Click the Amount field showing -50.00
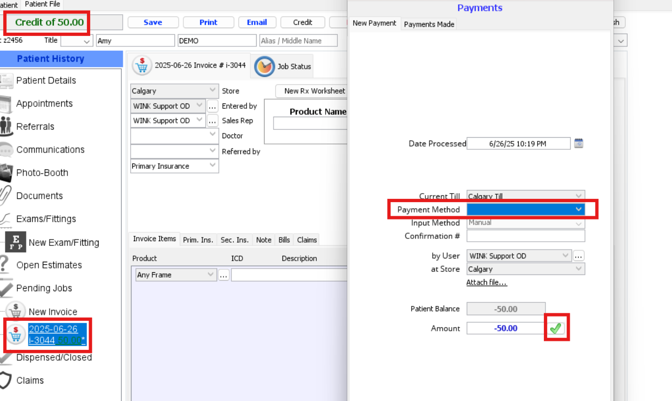 (x=505, y=328)
